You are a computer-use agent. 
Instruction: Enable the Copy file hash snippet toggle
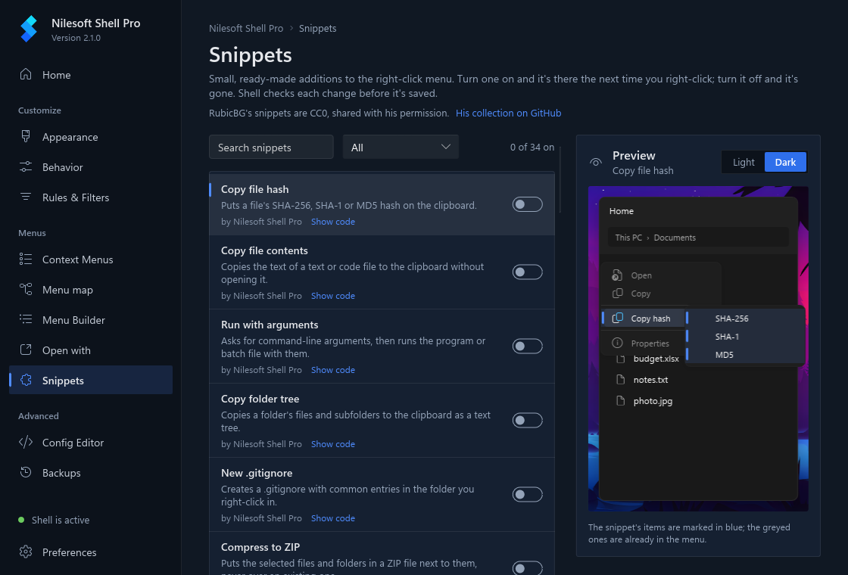tap(527, 204)
